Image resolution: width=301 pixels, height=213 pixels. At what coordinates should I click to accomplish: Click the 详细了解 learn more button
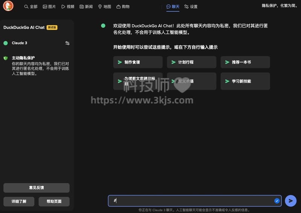click(19, 201)
